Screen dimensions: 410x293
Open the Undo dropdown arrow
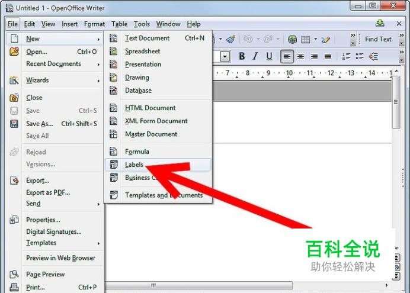pos(258,39)
